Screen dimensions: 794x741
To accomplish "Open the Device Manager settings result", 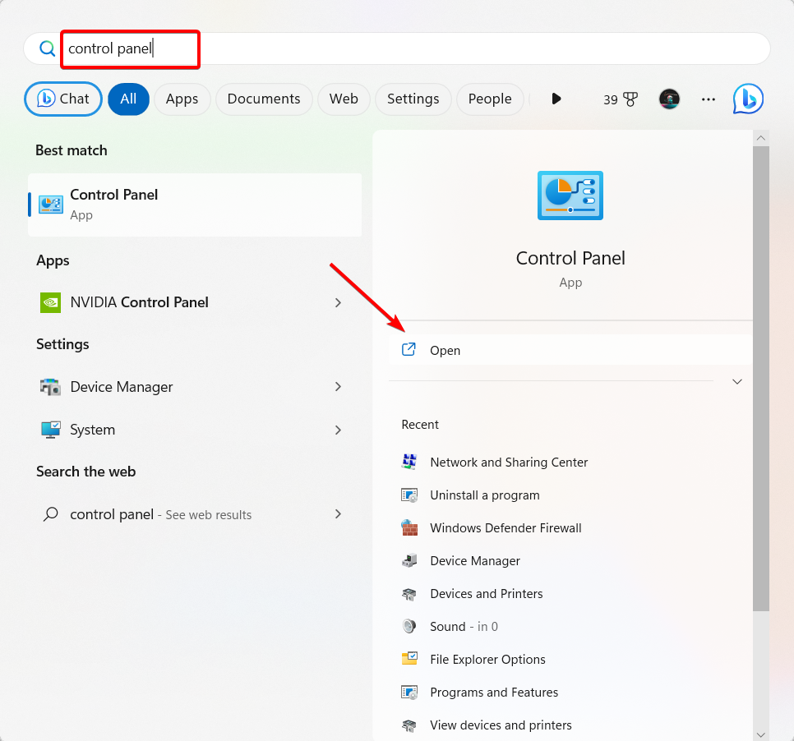I will click(195, 387).
